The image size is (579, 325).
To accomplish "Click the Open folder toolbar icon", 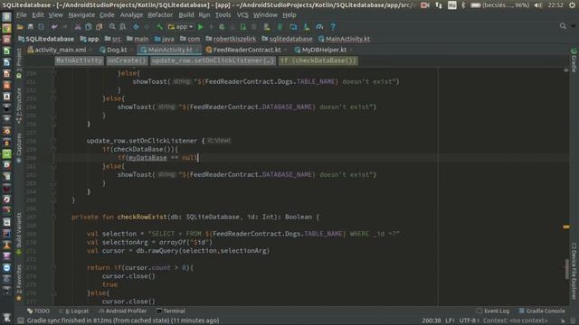I will pos(20,27).
